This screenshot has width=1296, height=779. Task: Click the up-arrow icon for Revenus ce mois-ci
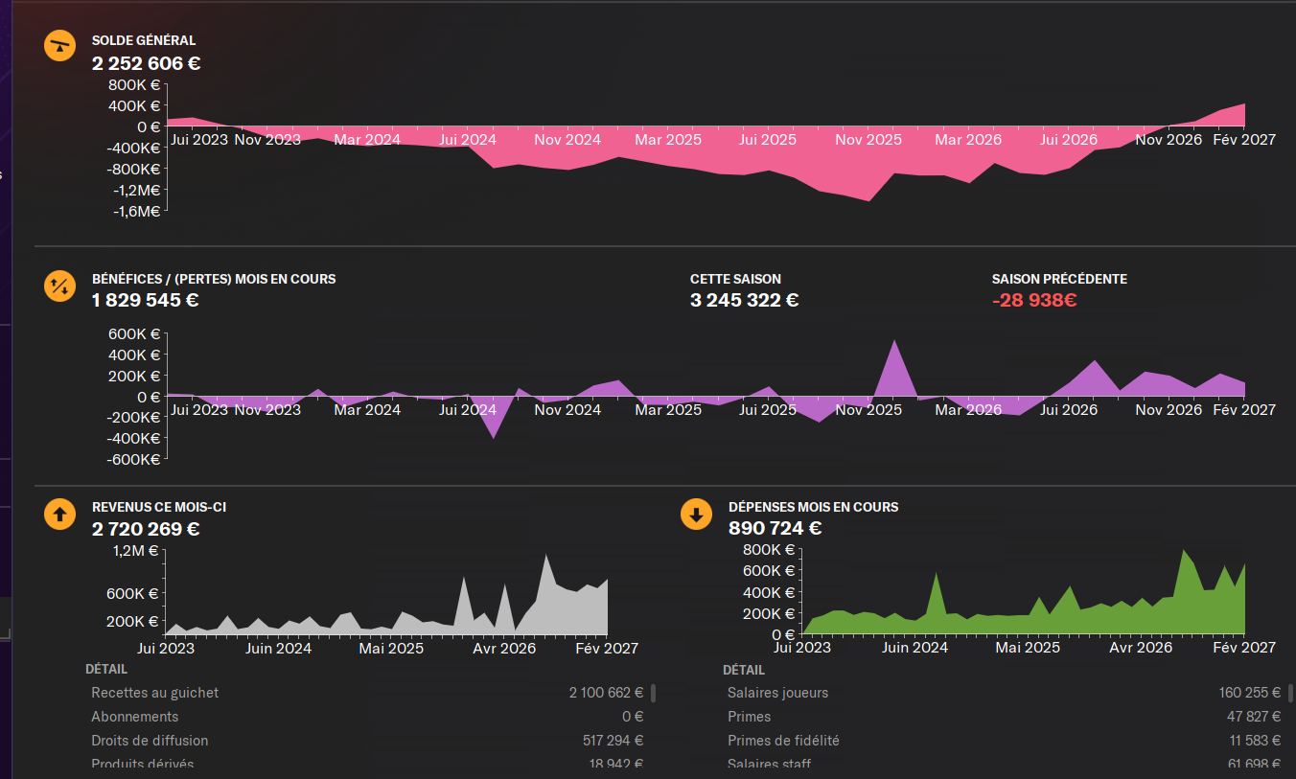59,514
